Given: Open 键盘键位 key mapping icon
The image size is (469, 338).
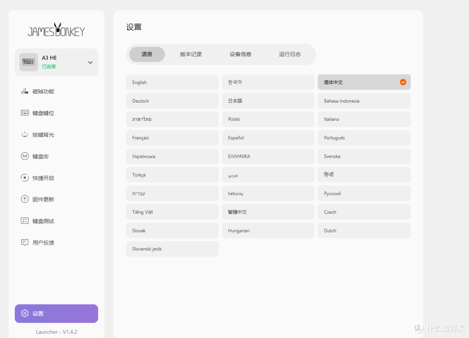Looking at the screenshot, I should (25, 113).
